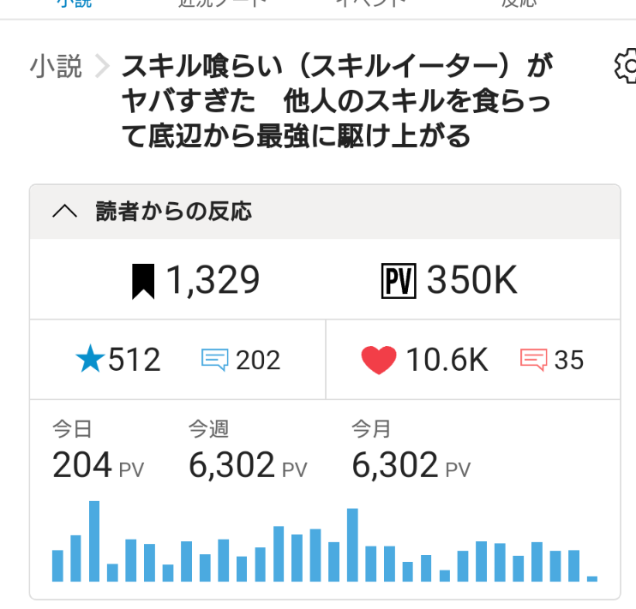The width and height of the screenshot is (636, 609).
Task: Click the tallest bar in PV chart
Action: tap(94, 541)
